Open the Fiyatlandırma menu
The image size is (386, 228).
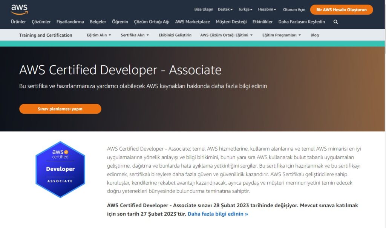tap(70, 22)
